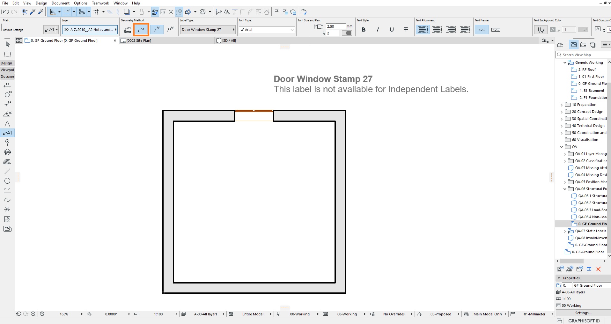Click the Redo icon
The width and height of the screenshot is (611, 324).
[14, 12]
